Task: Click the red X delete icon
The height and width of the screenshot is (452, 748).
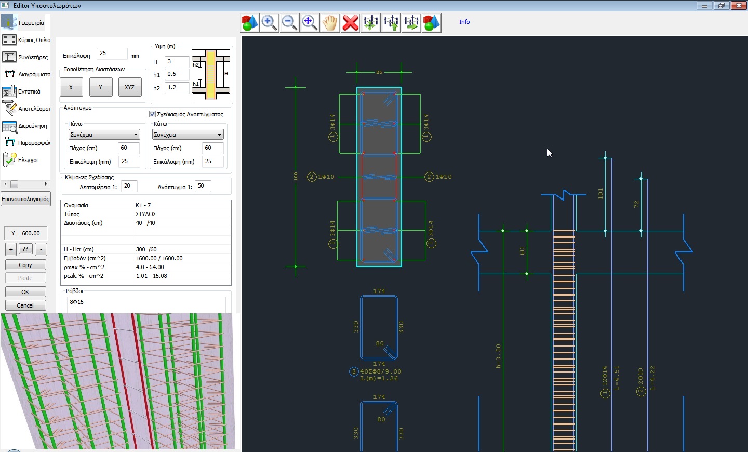Action: point(351,23)
